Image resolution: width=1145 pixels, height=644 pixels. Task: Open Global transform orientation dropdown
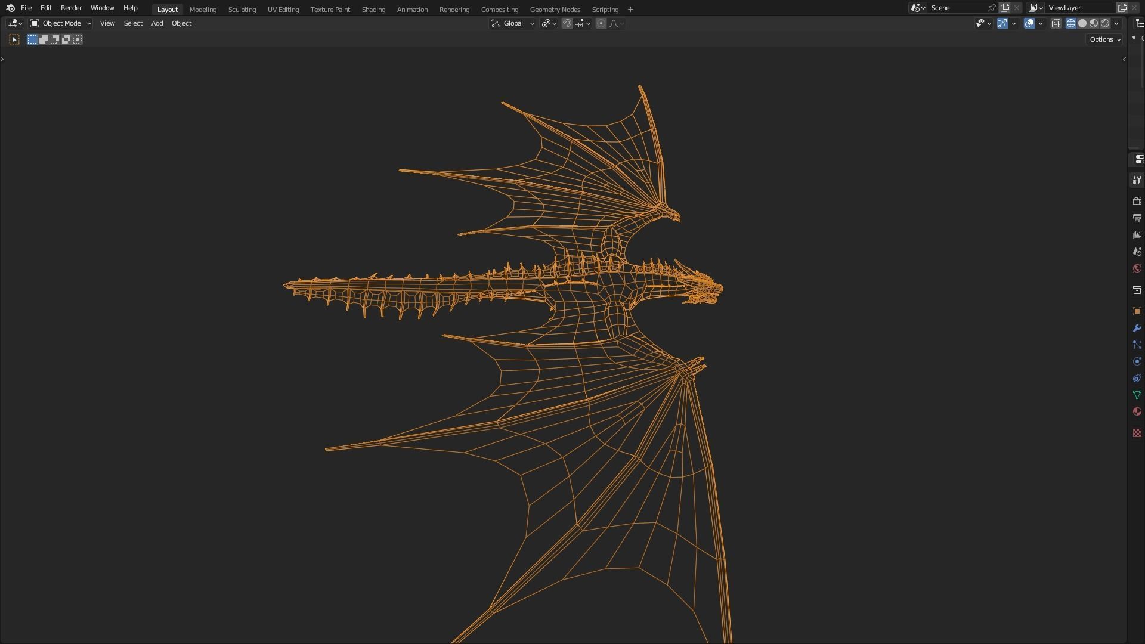[513, 23]
